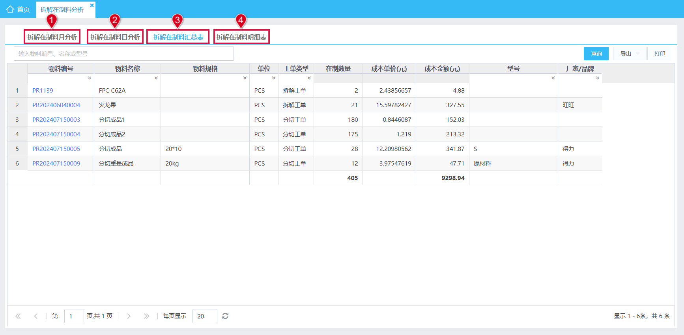
Task: Click the 查询 search button
Action: [596, 54]
